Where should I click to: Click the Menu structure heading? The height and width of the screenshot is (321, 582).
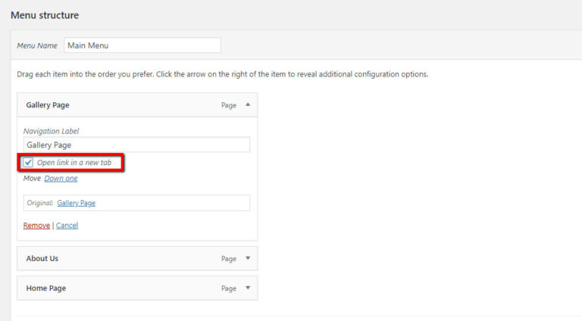pos(44,15)
